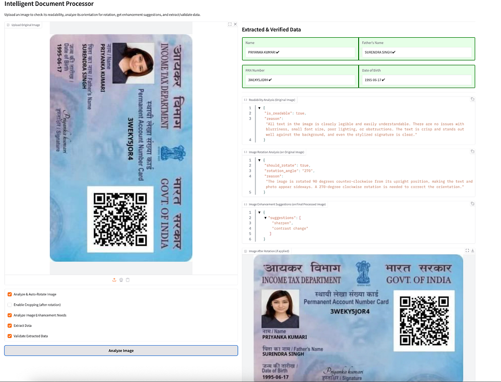501x382 pixels.
Task: Click the "sharpen" suggestion text
Action: (x=282, y=223)
